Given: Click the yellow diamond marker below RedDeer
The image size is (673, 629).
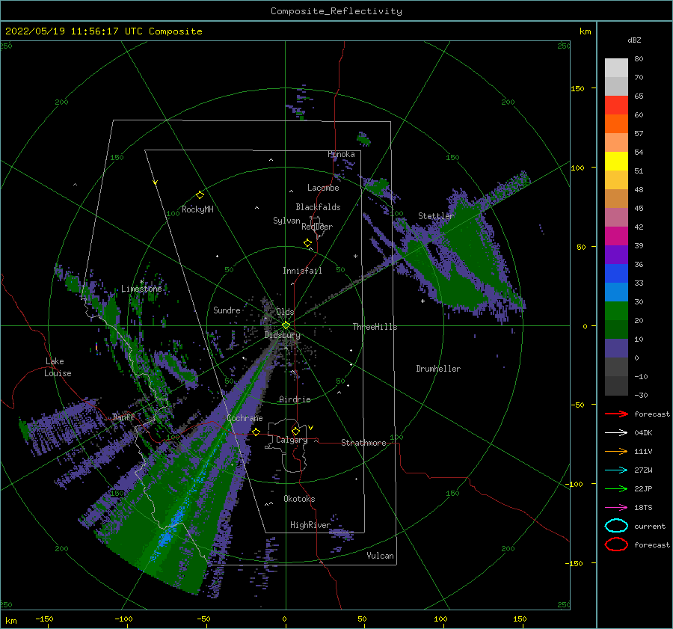Looking at the screenshot, I should [308, 243].
